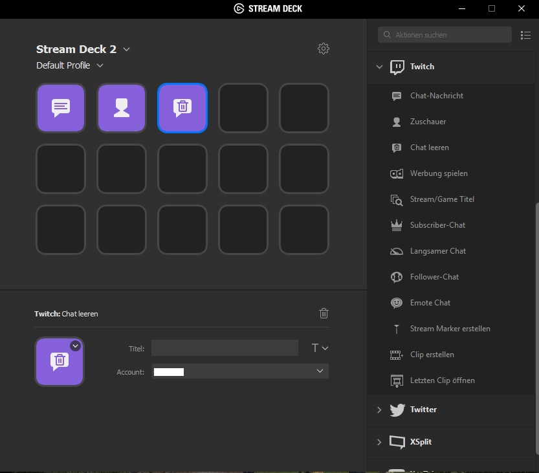Close the Stream Deck window
The width and height of the screenshot is (539, 473).
pyautogui.click(x=522, y=8)
